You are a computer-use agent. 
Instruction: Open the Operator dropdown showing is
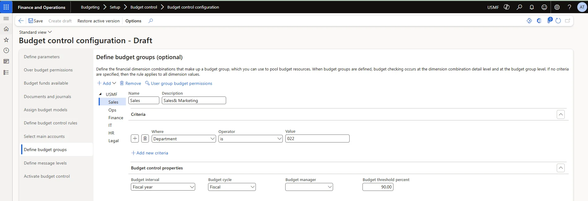(251, 138)
